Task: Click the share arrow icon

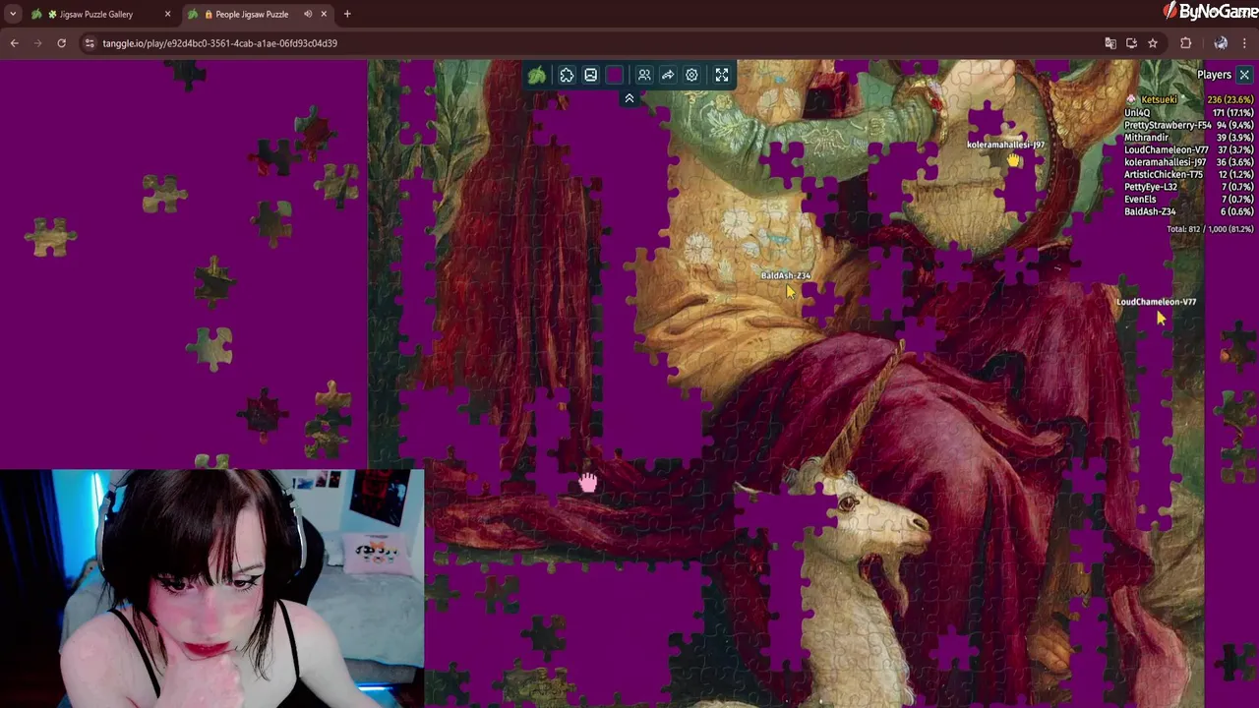Action: 668,76
